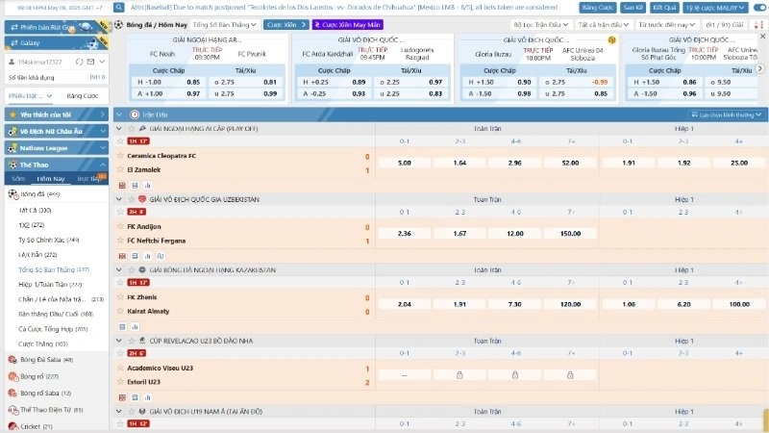Expand the Tỷ lệ cược MALAY dropdown
The image size is (769, 433).
[x=719, y=7]
